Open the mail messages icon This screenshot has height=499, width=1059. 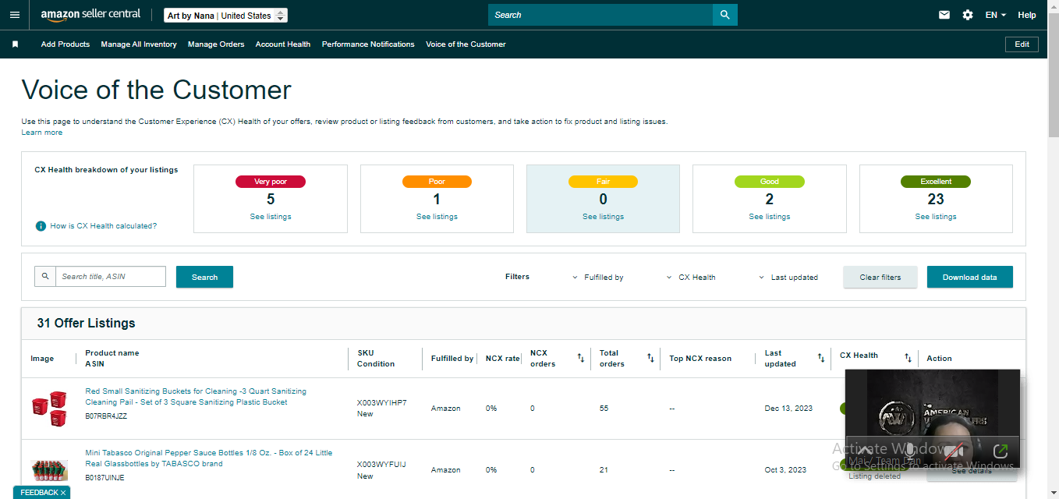coord(944,15)
